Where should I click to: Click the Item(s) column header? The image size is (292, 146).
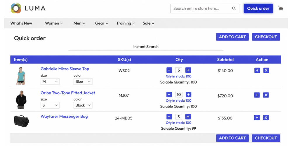point(21,60)
